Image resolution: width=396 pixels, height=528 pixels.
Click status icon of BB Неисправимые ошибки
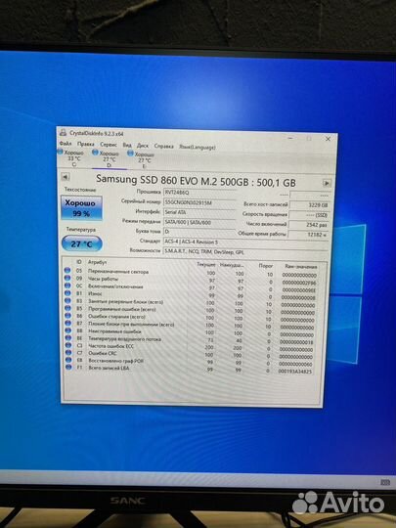click(68, 330)
